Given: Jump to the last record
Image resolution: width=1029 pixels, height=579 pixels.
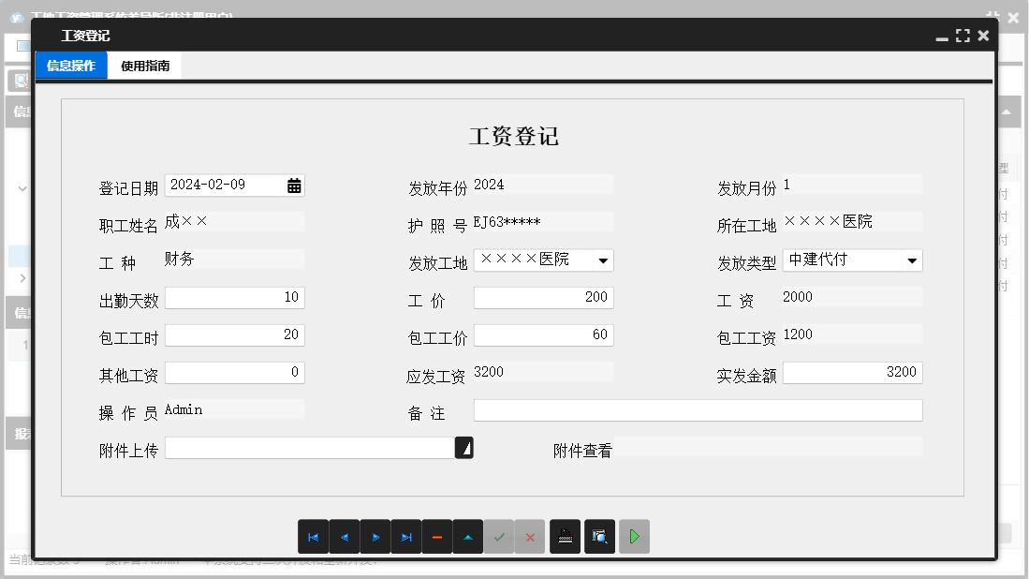Looking at the screenshot, I should click(405, 536).
